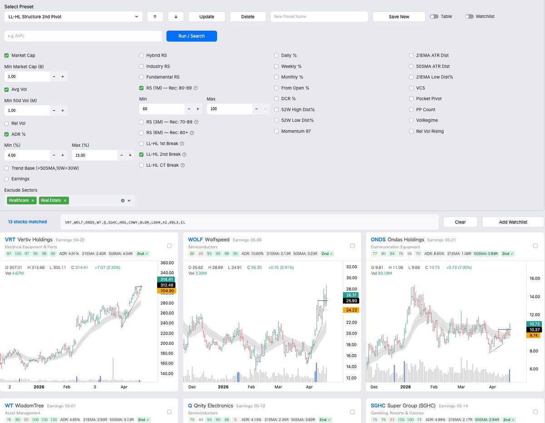Remove the Real Estate sector tag

pyautogui.click(x=65, y=201)
